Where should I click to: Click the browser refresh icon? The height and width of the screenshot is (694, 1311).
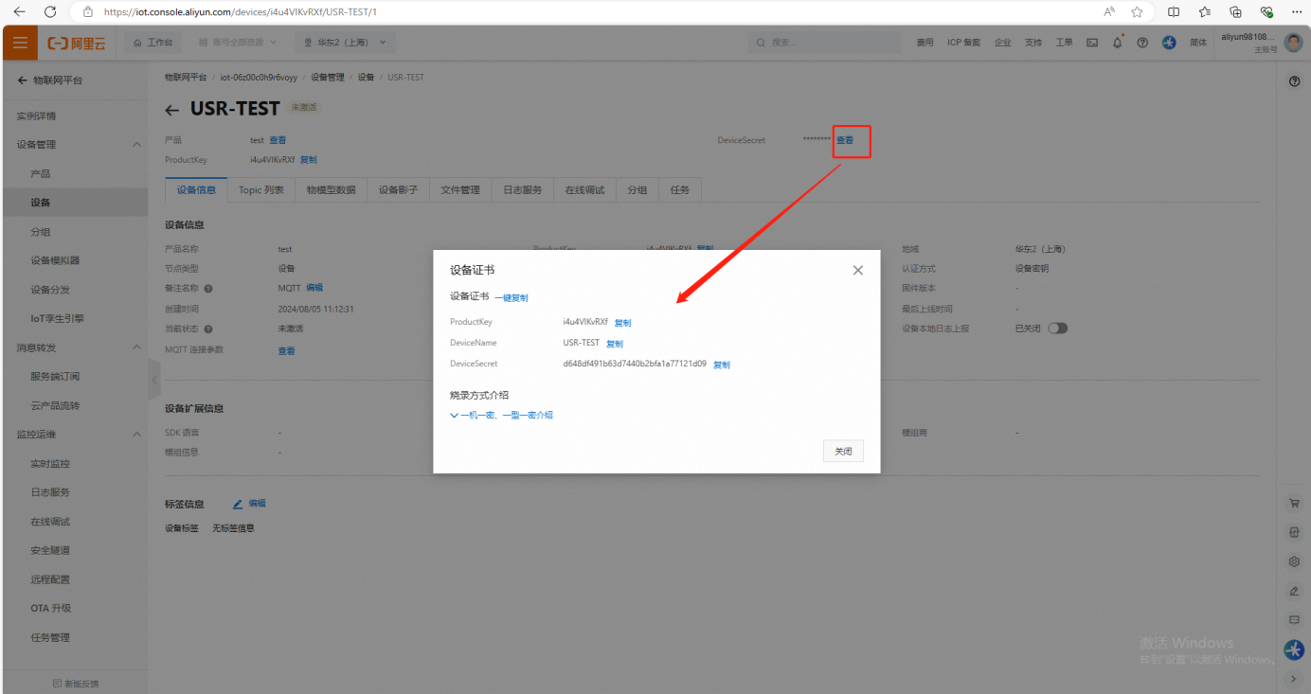[x=50, y=12]
